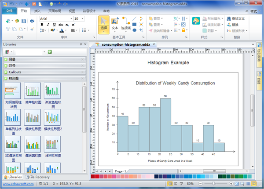
Task: Select the pointer Select tool in ribbon
Action: pyautogui.click(x=104, y=25)
